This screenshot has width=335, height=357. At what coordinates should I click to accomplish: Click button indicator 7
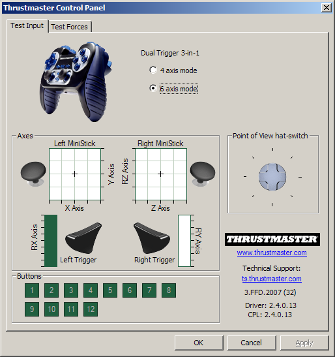pyautogui.click(x=149, y=290)
